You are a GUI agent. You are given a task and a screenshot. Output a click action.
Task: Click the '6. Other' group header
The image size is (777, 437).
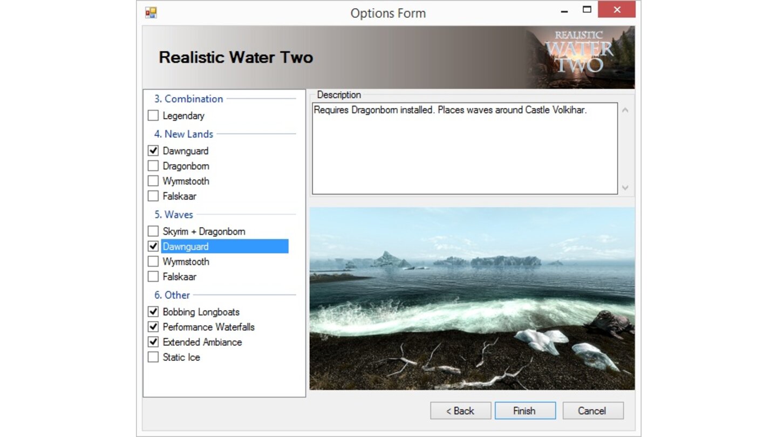[x=172, y=295]
